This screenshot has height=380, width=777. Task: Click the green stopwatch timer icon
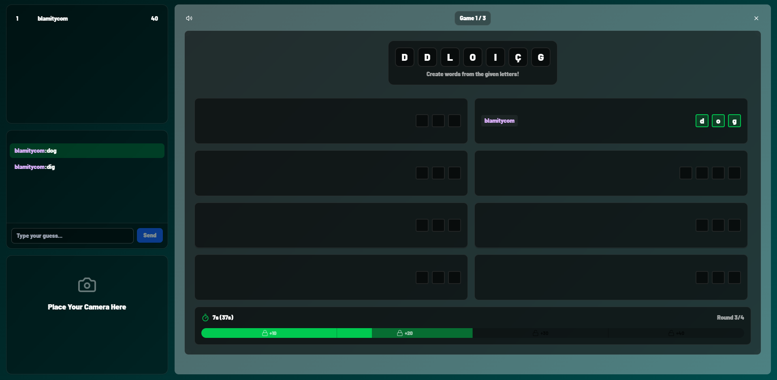click(x=205, y=318)
